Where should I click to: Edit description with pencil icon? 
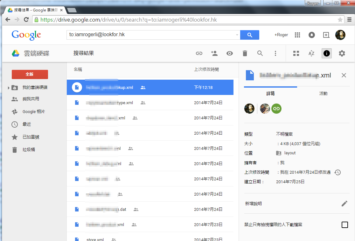click(345, 204)
